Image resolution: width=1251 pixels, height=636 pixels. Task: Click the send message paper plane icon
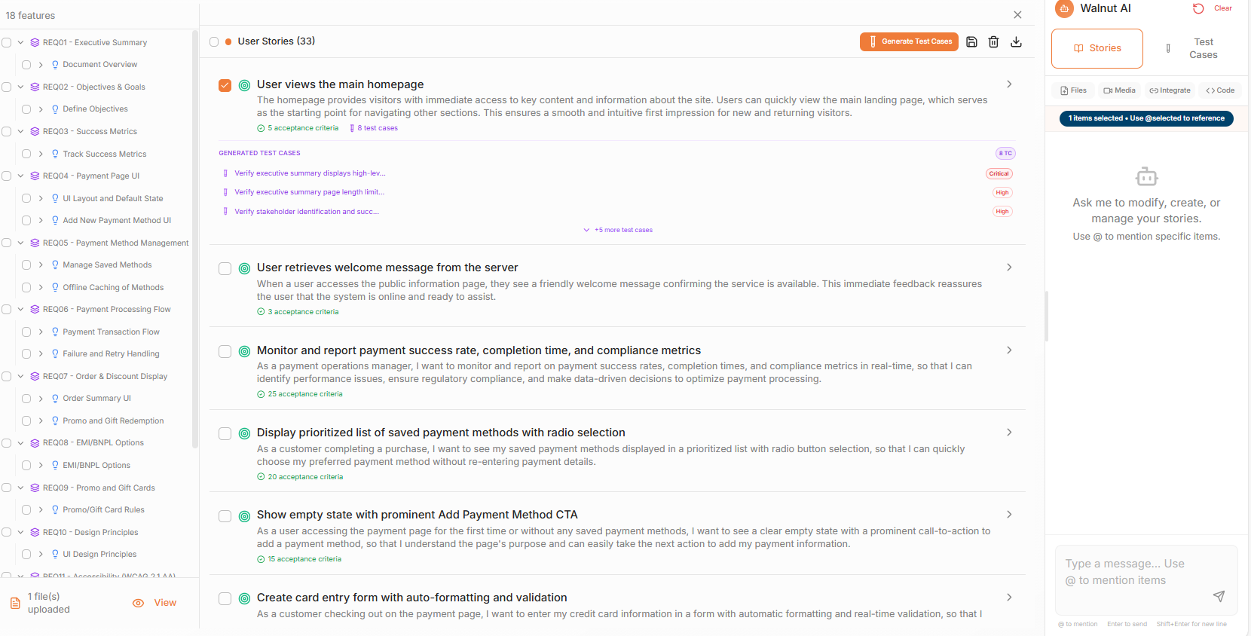[1218, 596]
